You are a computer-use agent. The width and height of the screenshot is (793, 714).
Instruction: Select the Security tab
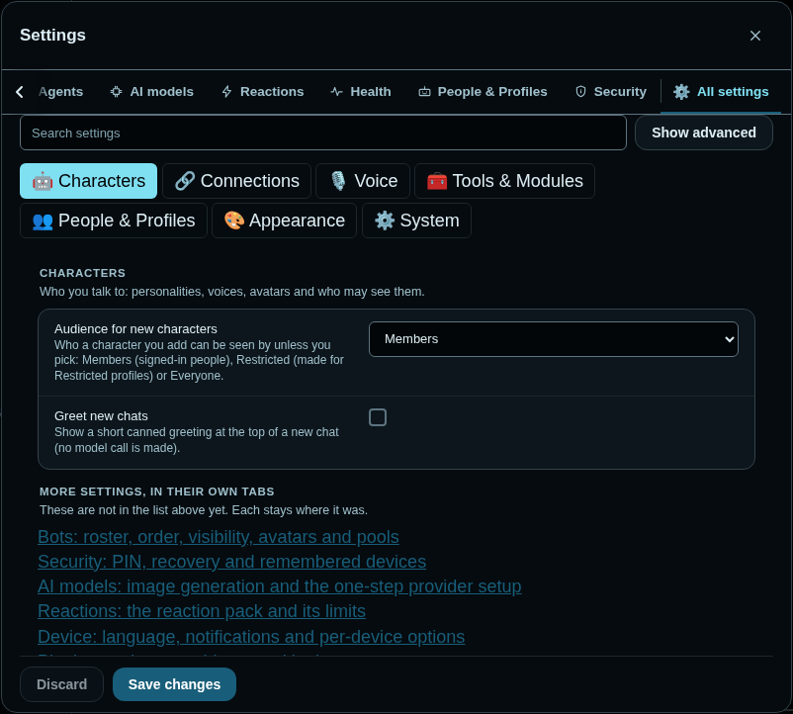point(611,92)
